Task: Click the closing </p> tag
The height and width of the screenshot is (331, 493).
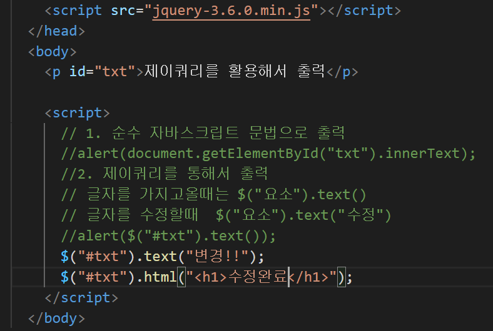Action: (342, 72)
